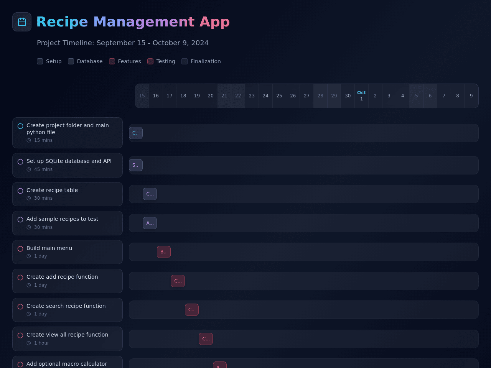Click clock icon next to '15 mins'

pyautogui.click(x=29, y=140)
